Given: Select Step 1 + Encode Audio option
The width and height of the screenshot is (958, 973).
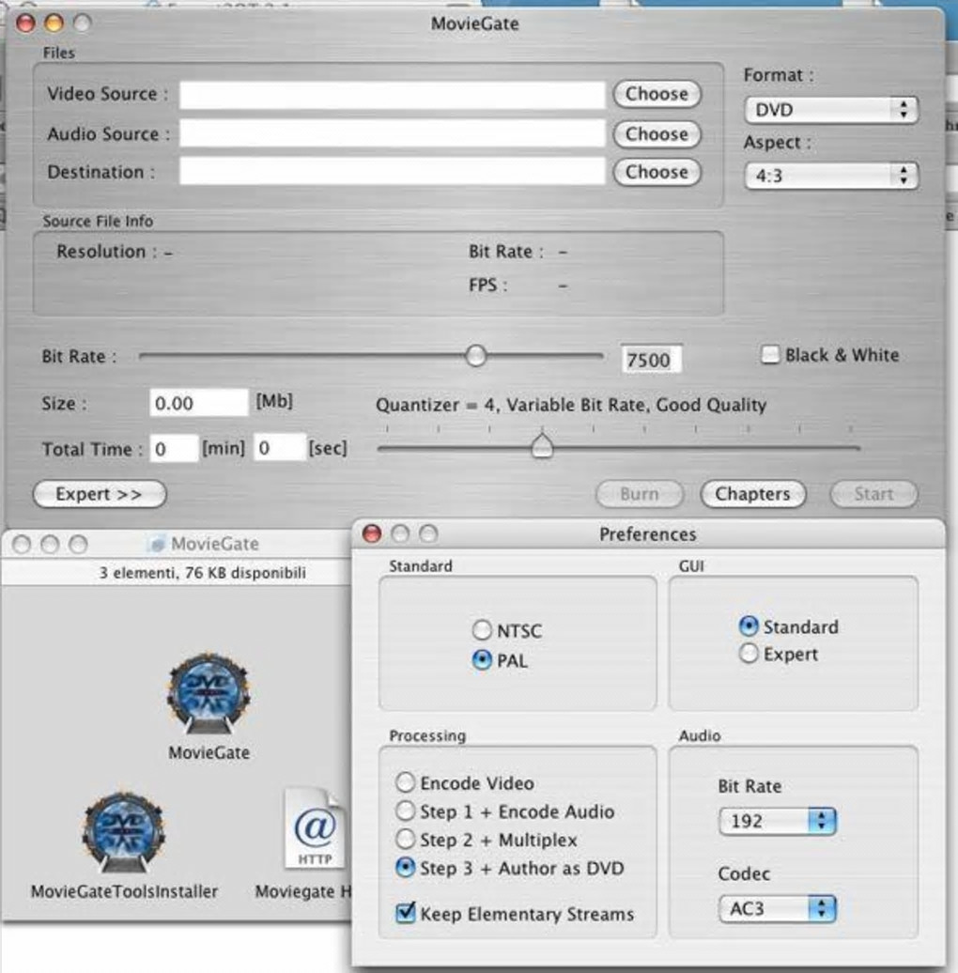Looking at the screenshot, I should (405, 811).
